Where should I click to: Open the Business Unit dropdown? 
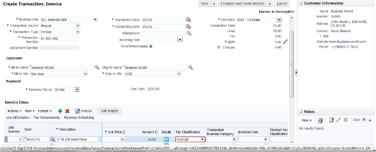tap(95, 19)
